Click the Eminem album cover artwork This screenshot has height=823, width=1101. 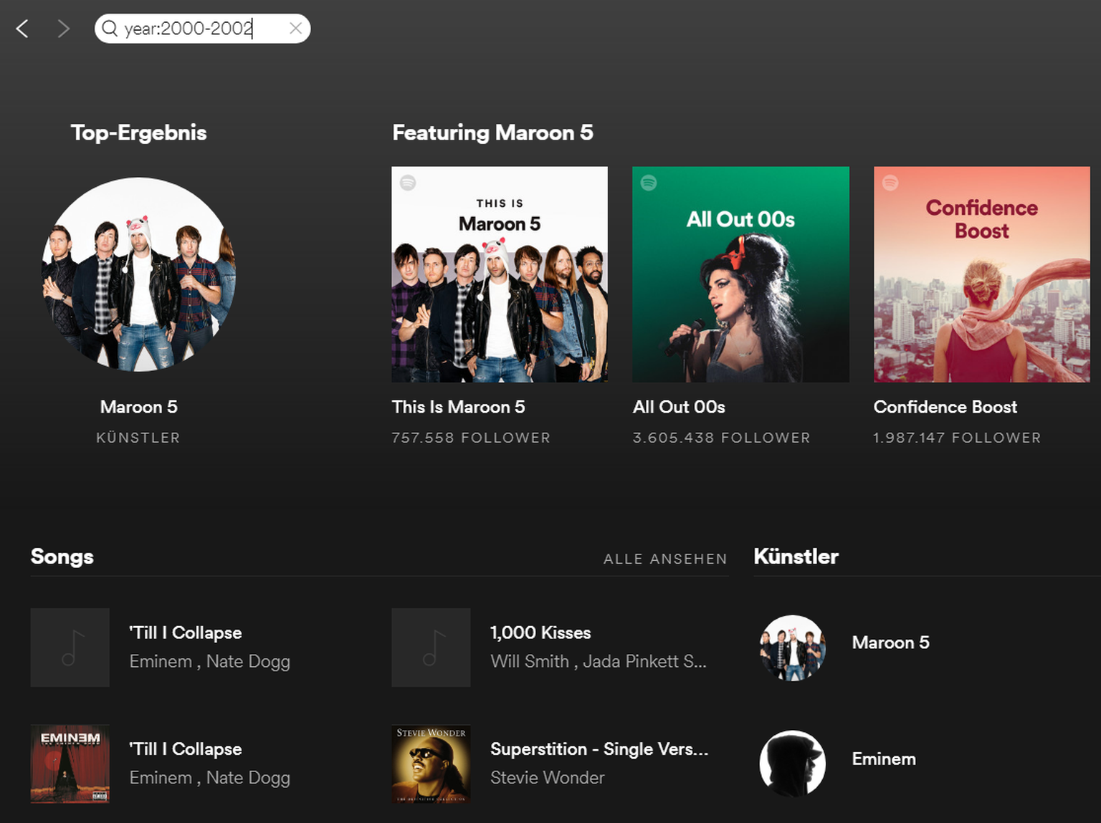coord(70,764)
